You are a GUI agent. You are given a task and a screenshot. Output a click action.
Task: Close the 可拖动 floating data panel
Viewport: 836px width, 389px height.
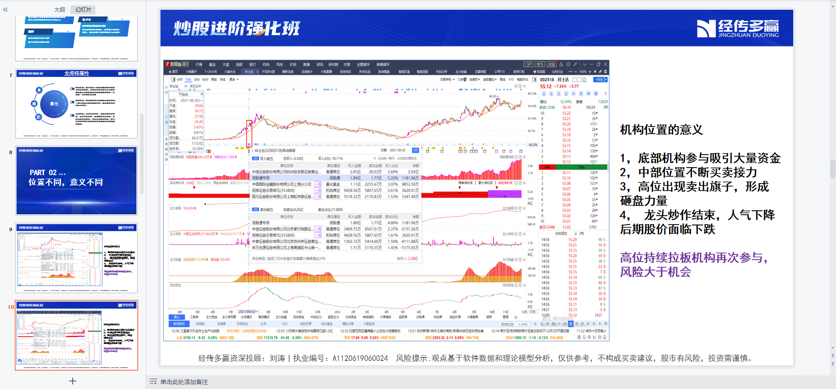pos(202,94)
